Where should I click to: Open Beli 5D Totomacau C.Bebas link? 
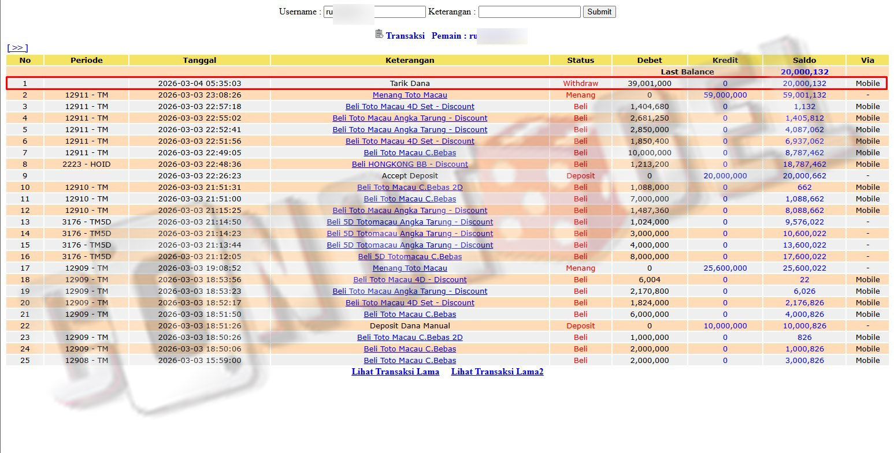(x=410, y=257)
